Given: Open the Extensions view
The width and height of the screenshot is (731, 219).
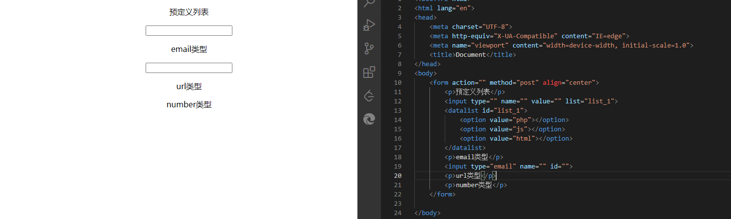Looking at the screenshot, I should click(369, 72).
